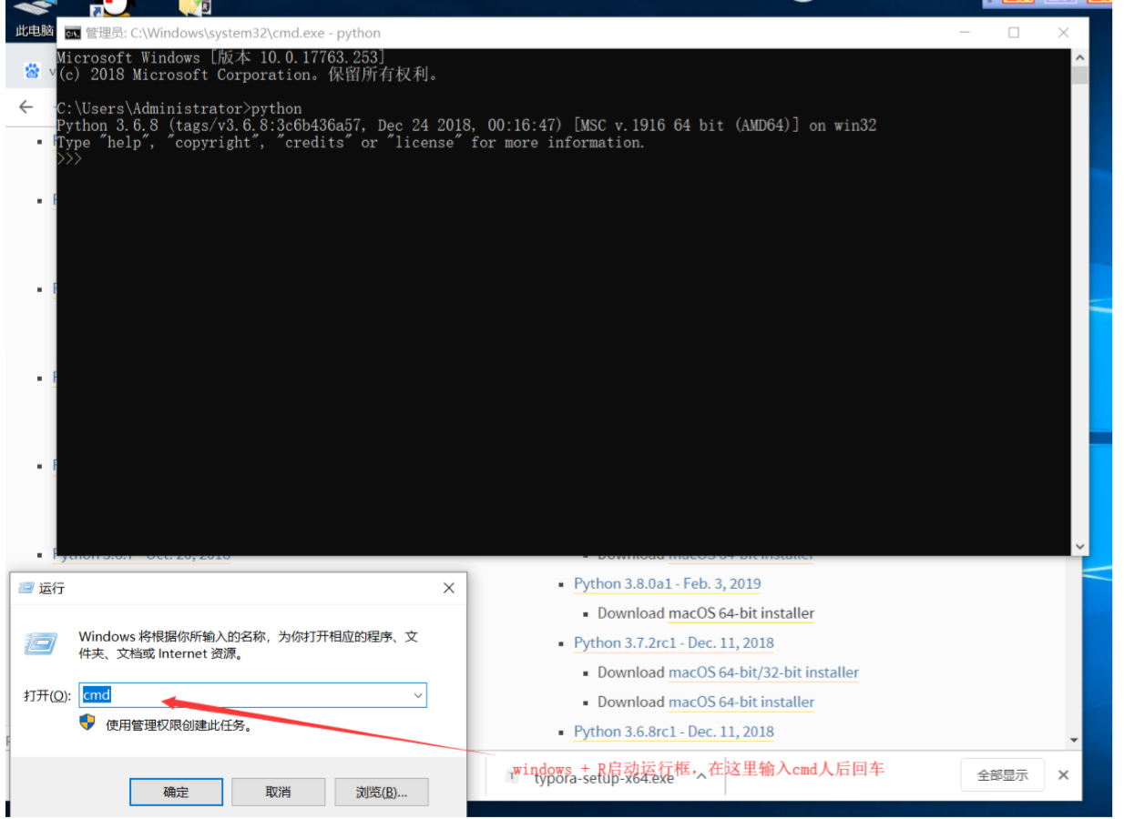This screenshot has width=1124, height=819.
Task: Click the 打开(O): label in Run dialog
Action: coord(47,696)
